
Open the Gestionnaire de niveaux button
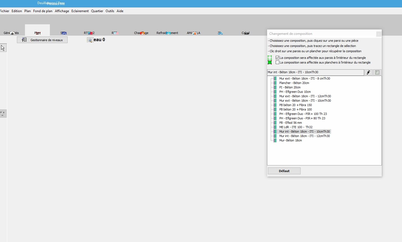tap(42, 40)
